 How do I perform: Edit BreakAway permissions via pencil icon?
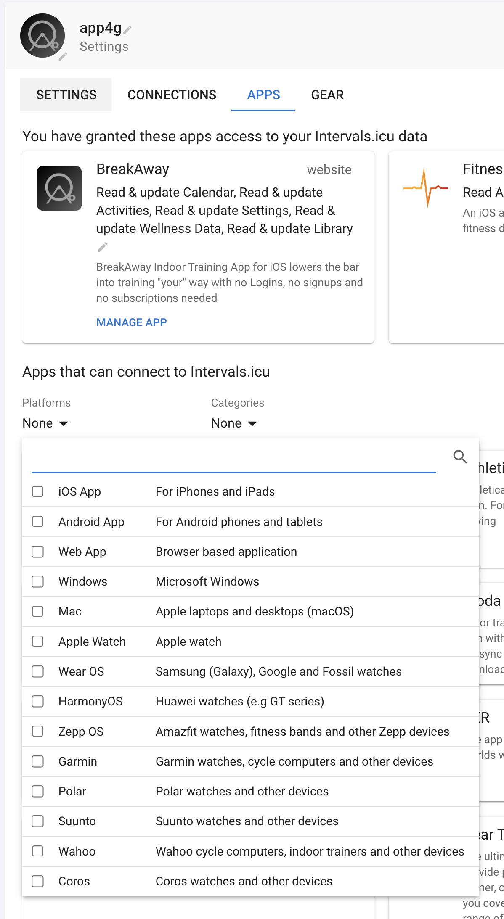103,247
